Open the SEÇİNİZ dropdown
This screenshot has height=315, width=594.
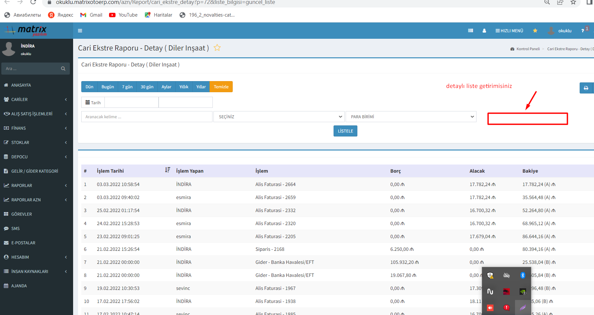point(279,117)
